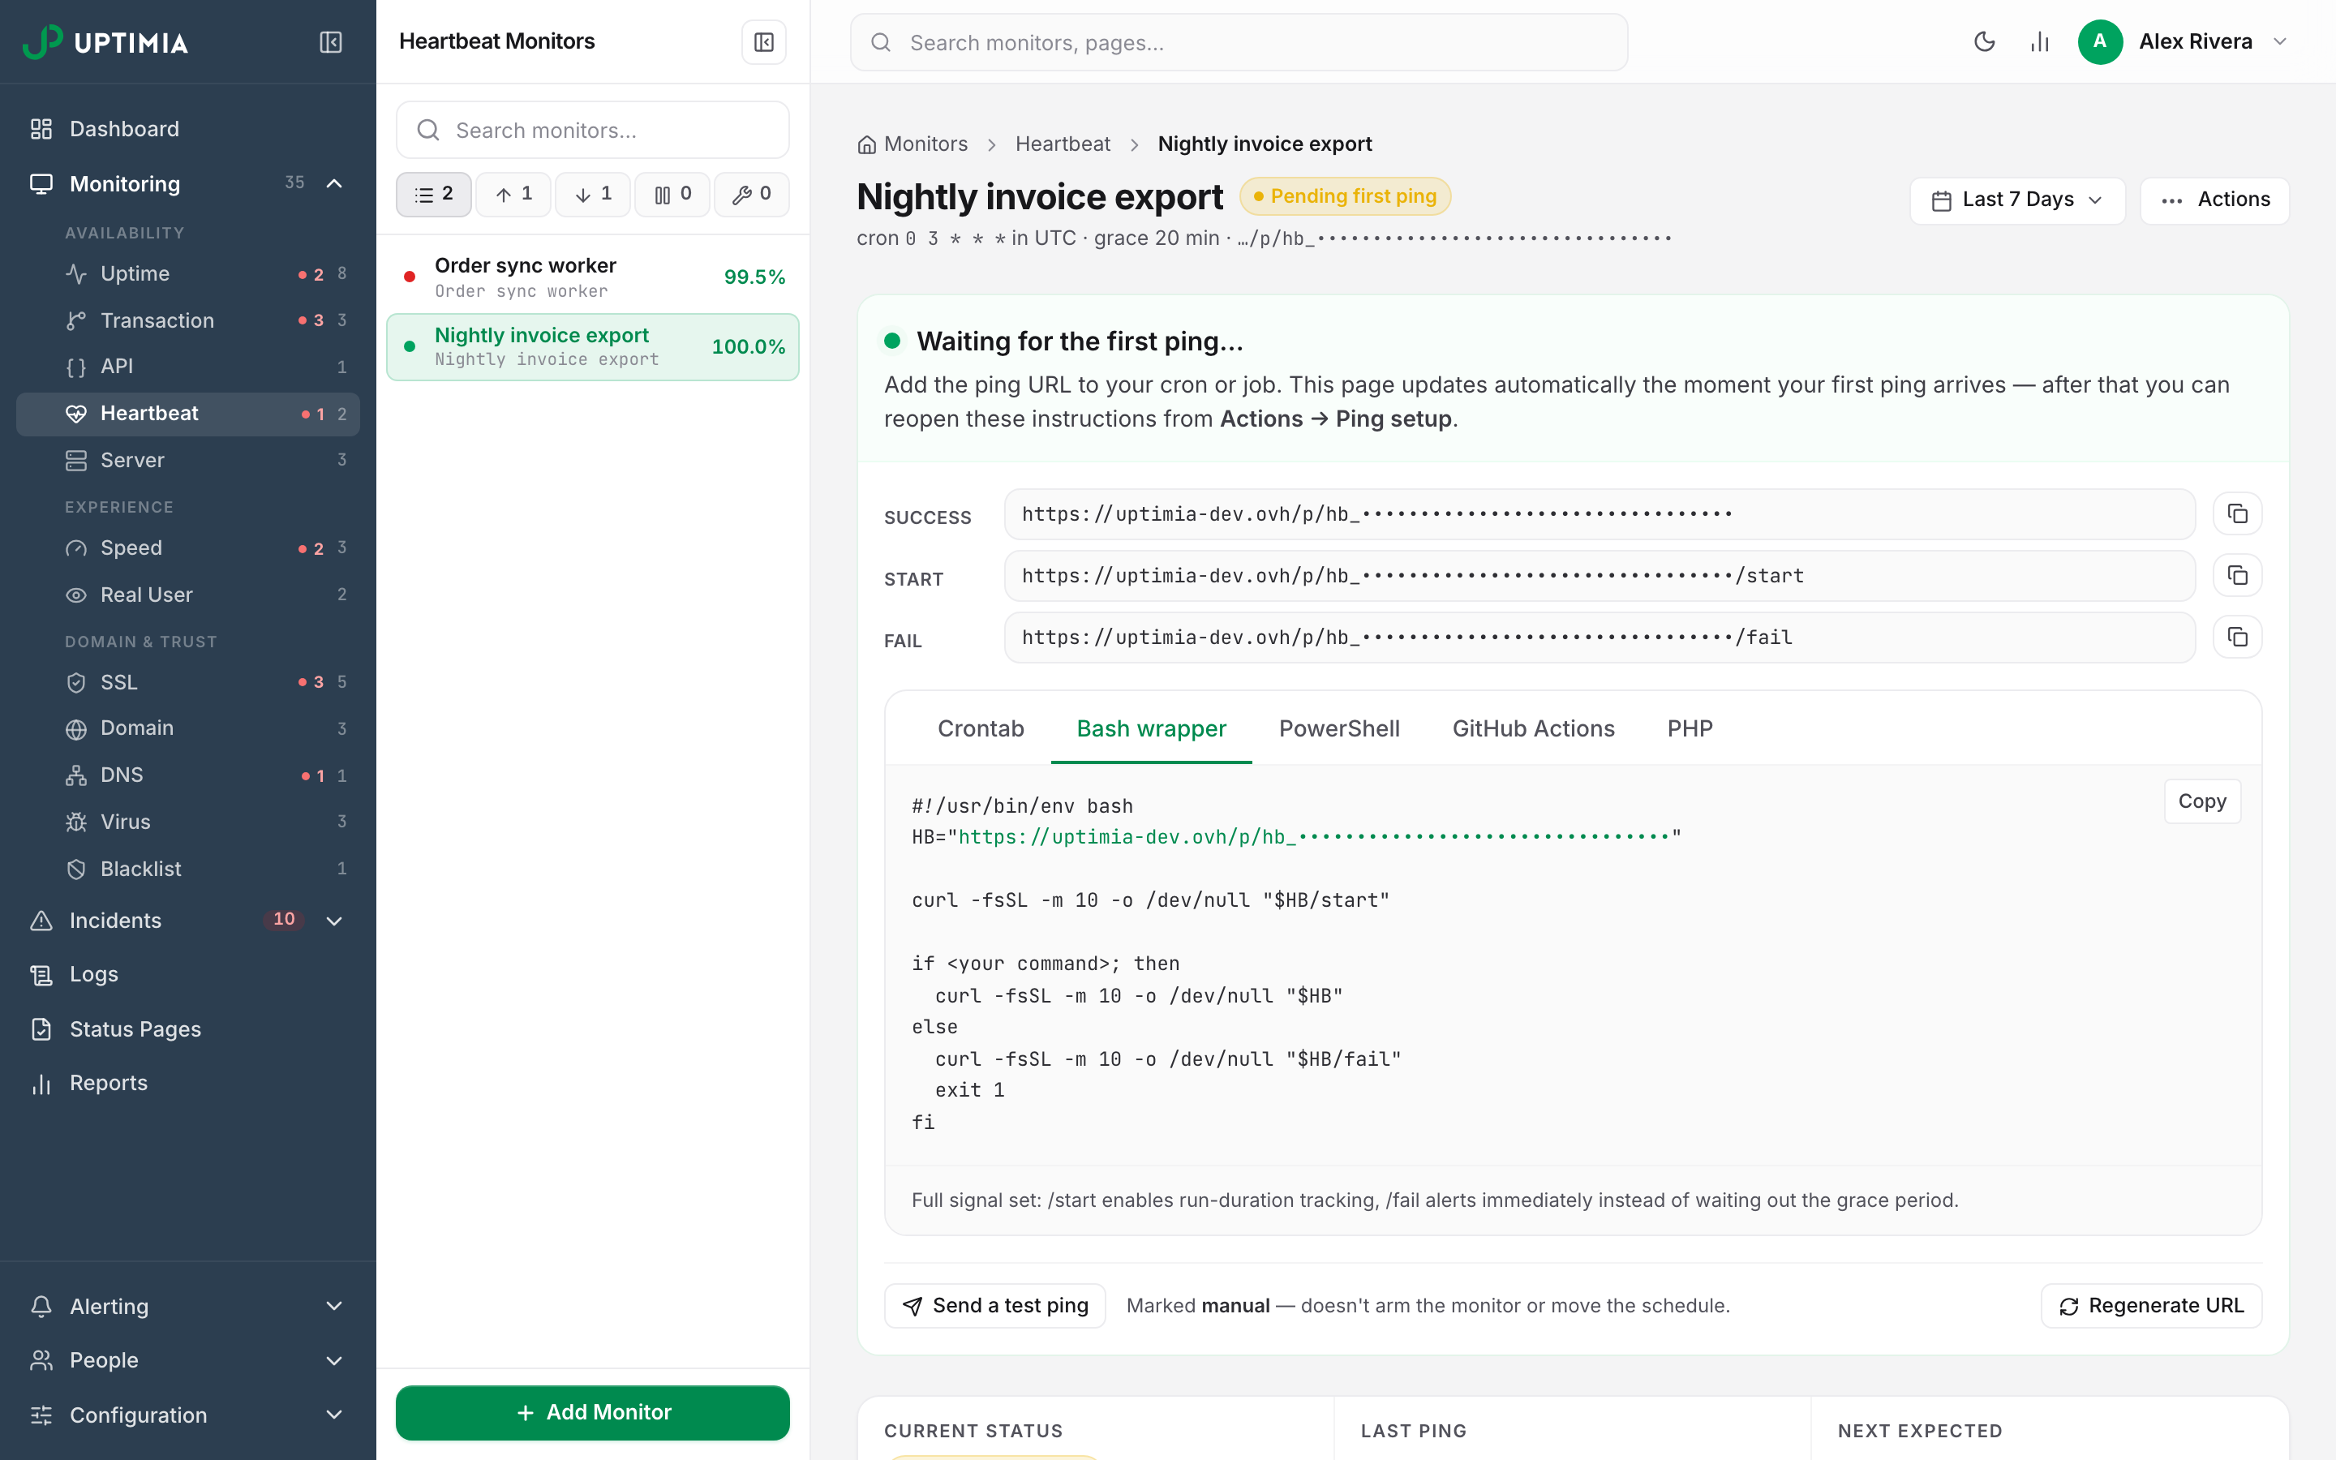
Task: Open the stats bar-chart icon in header
Action: [x=2038, y=41]
